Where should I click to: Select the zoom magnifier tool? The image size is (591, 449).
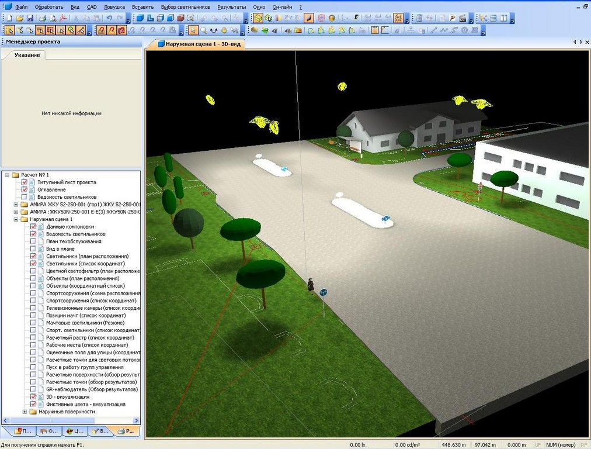(204, 30)
